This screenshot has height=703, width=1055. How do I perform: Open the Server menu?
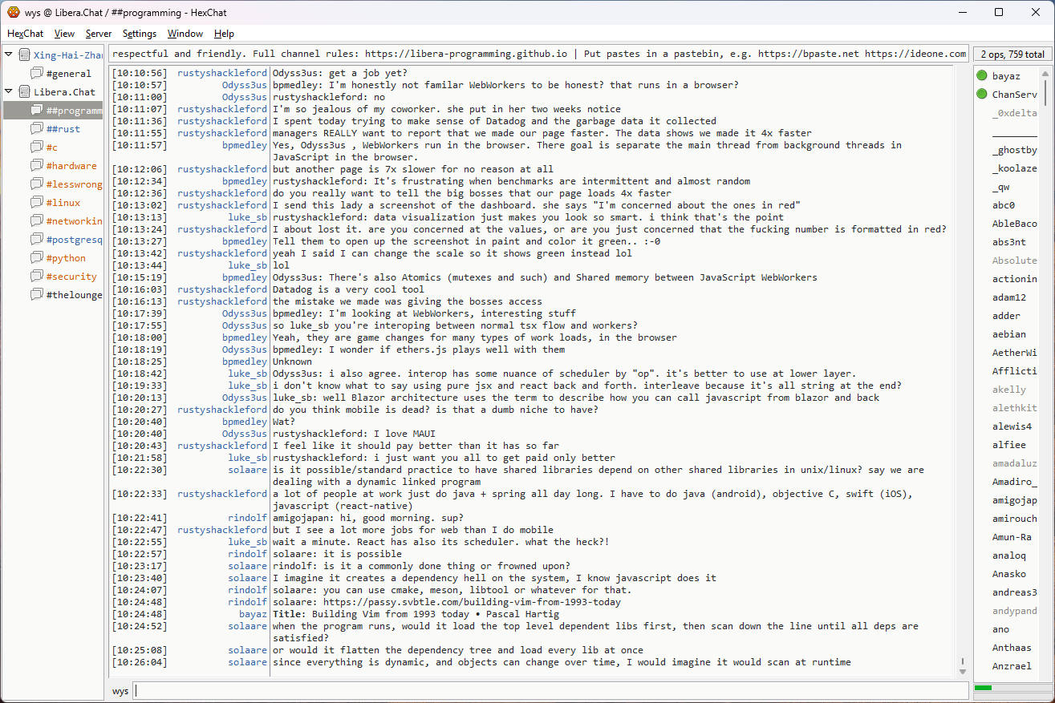[99, 34]
